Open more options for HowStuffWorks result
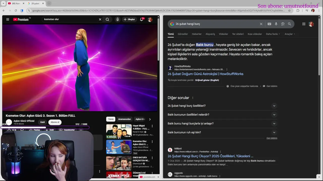 pos(227,70)
